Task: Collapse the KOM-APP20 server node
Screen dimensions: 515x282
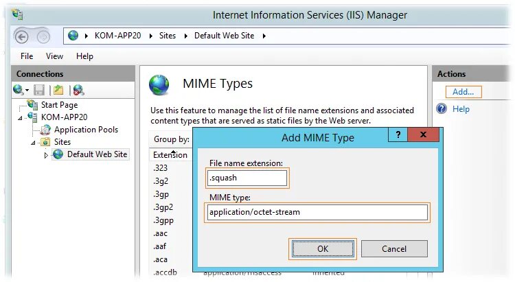Action: click(21, 117)
